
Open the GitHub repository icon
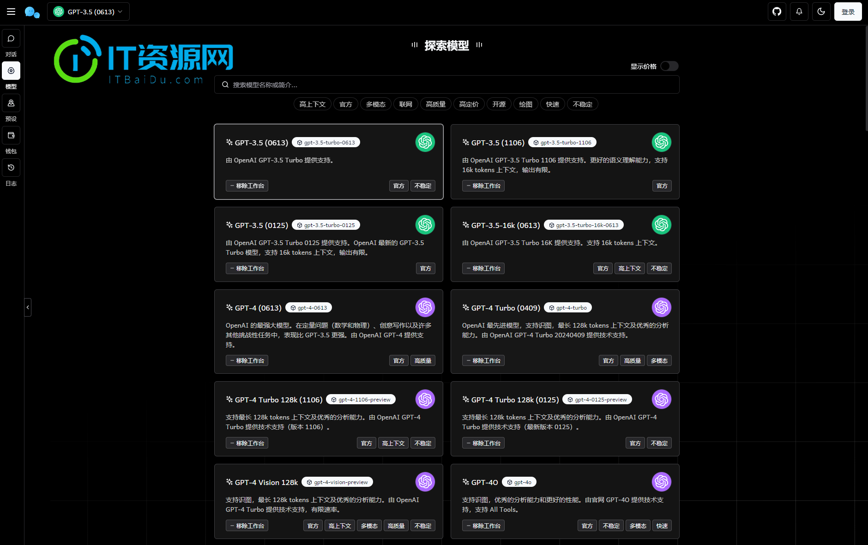pyautogui.click(x=777, y=12)
